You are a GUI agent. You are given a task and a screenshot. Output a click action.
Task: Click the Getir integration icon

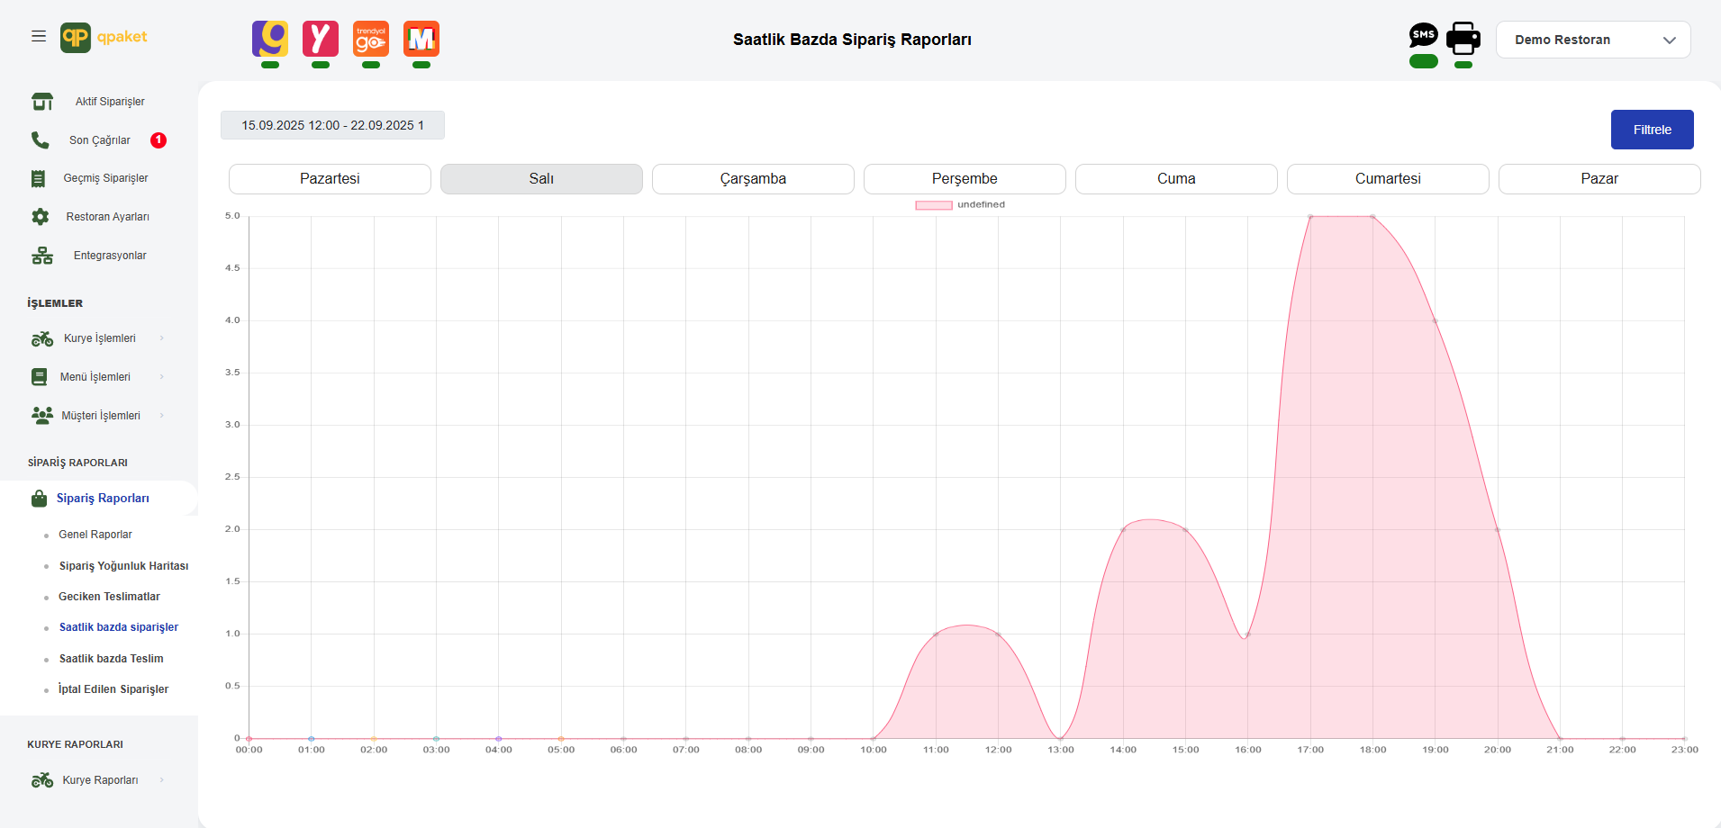(269, 39)
